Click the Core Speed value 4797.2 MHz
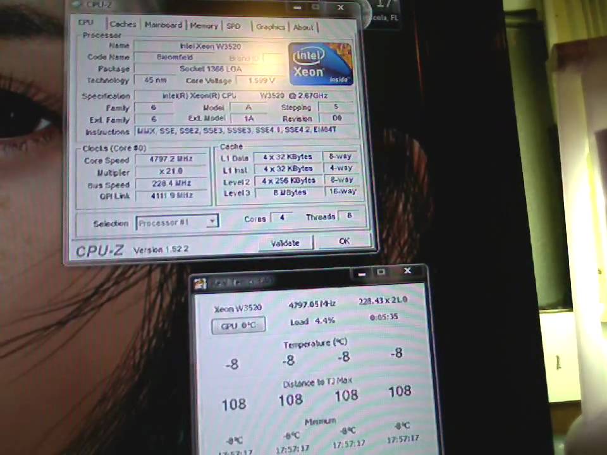 click(171, 159)
